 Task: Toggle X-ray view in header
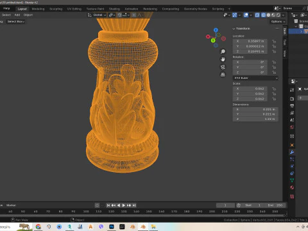tap(257, 15)
